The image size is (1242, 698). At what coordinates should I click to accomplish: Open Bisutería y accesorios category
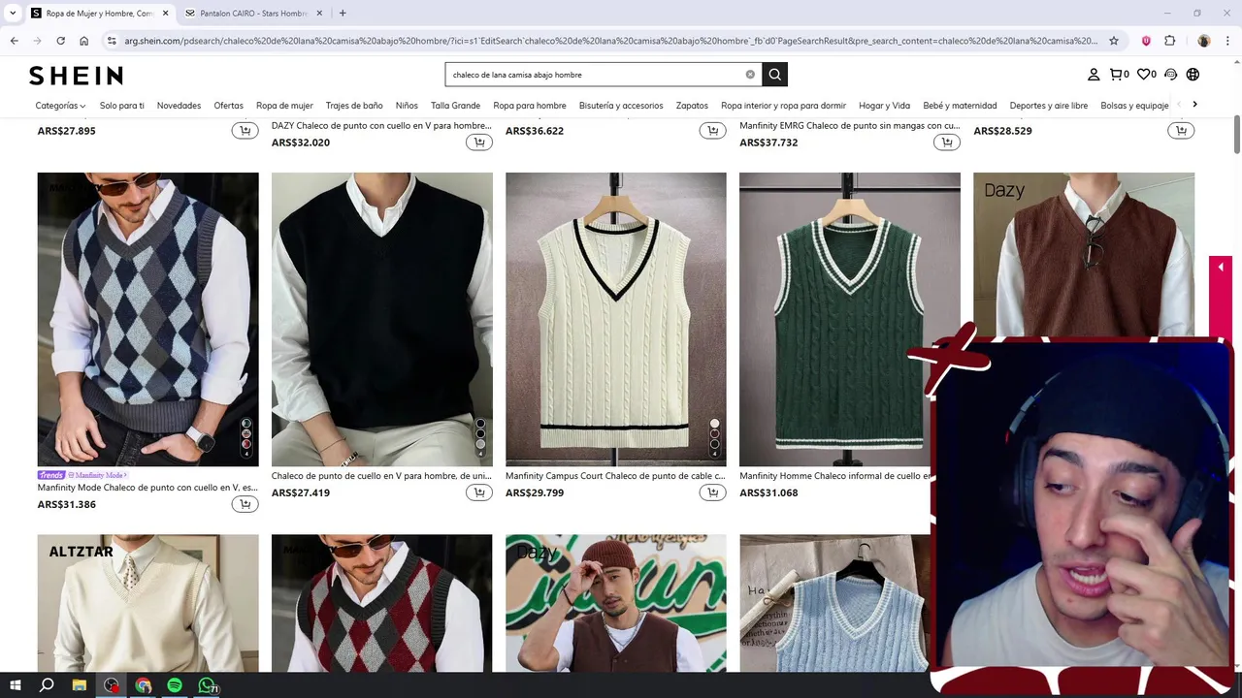[621, 106]
